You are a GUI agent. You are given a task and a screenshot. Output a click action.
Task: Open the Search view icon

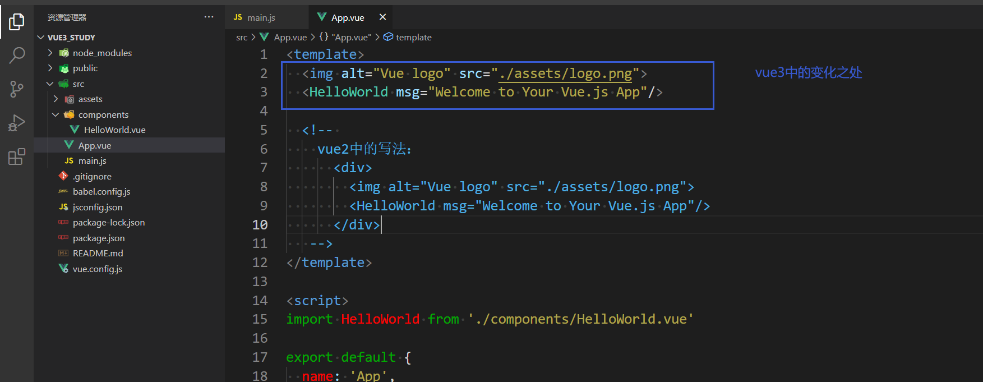tap(17, 55)
